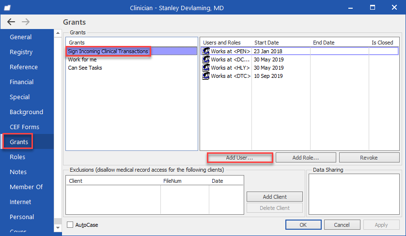Click the window icon in title bar

tap(7, 8)
